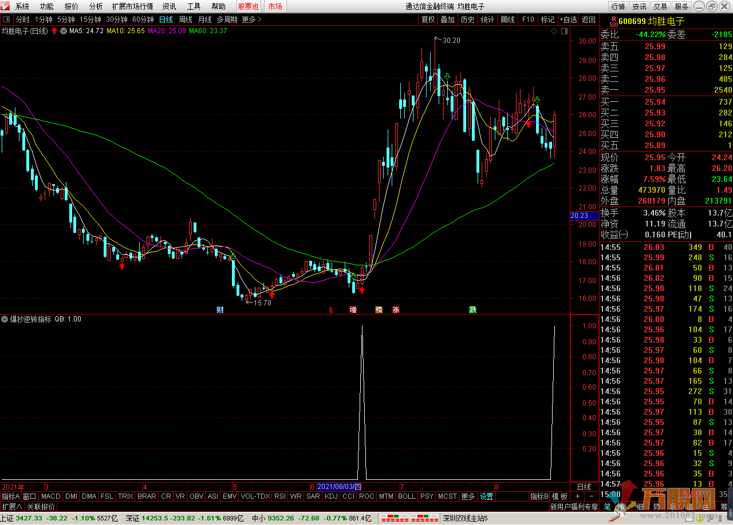
Task: Open F10 company information
Action: (x=528, y=19)
